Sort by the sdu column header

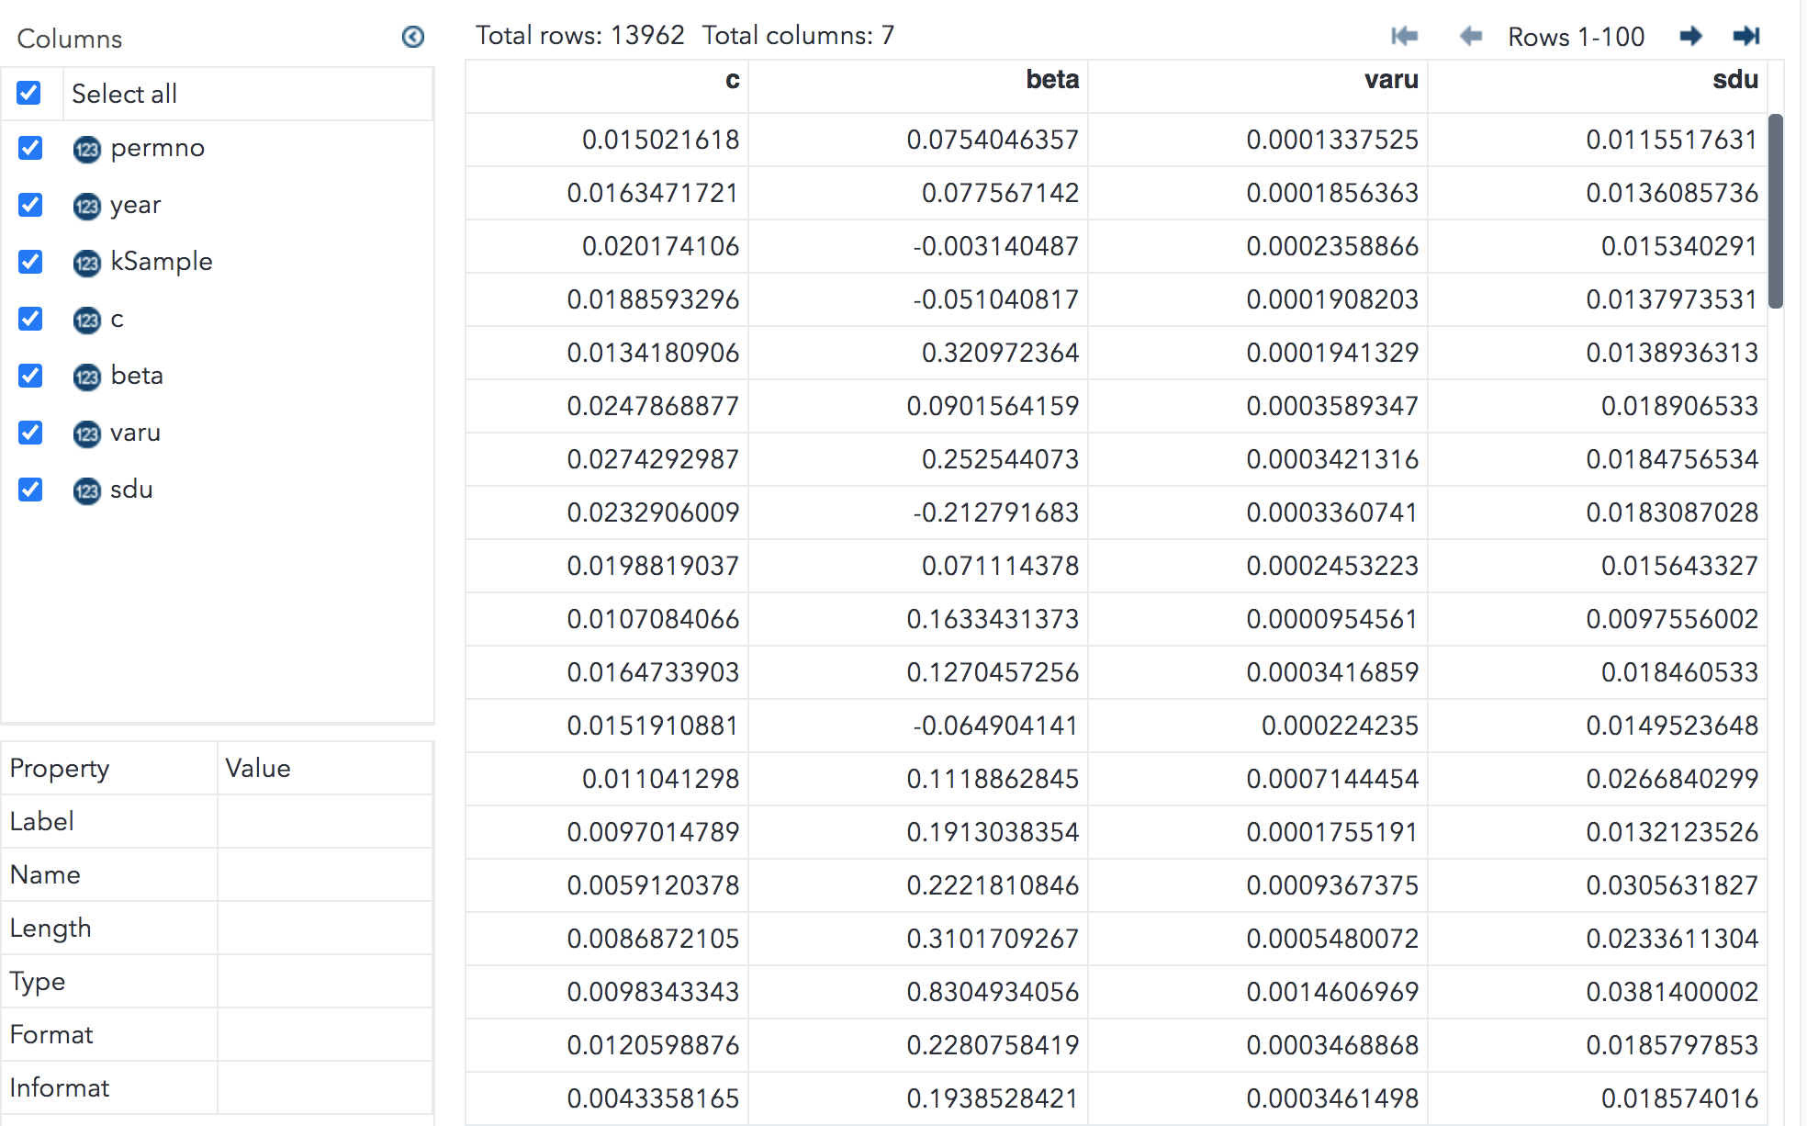(x=1598, y=86)
